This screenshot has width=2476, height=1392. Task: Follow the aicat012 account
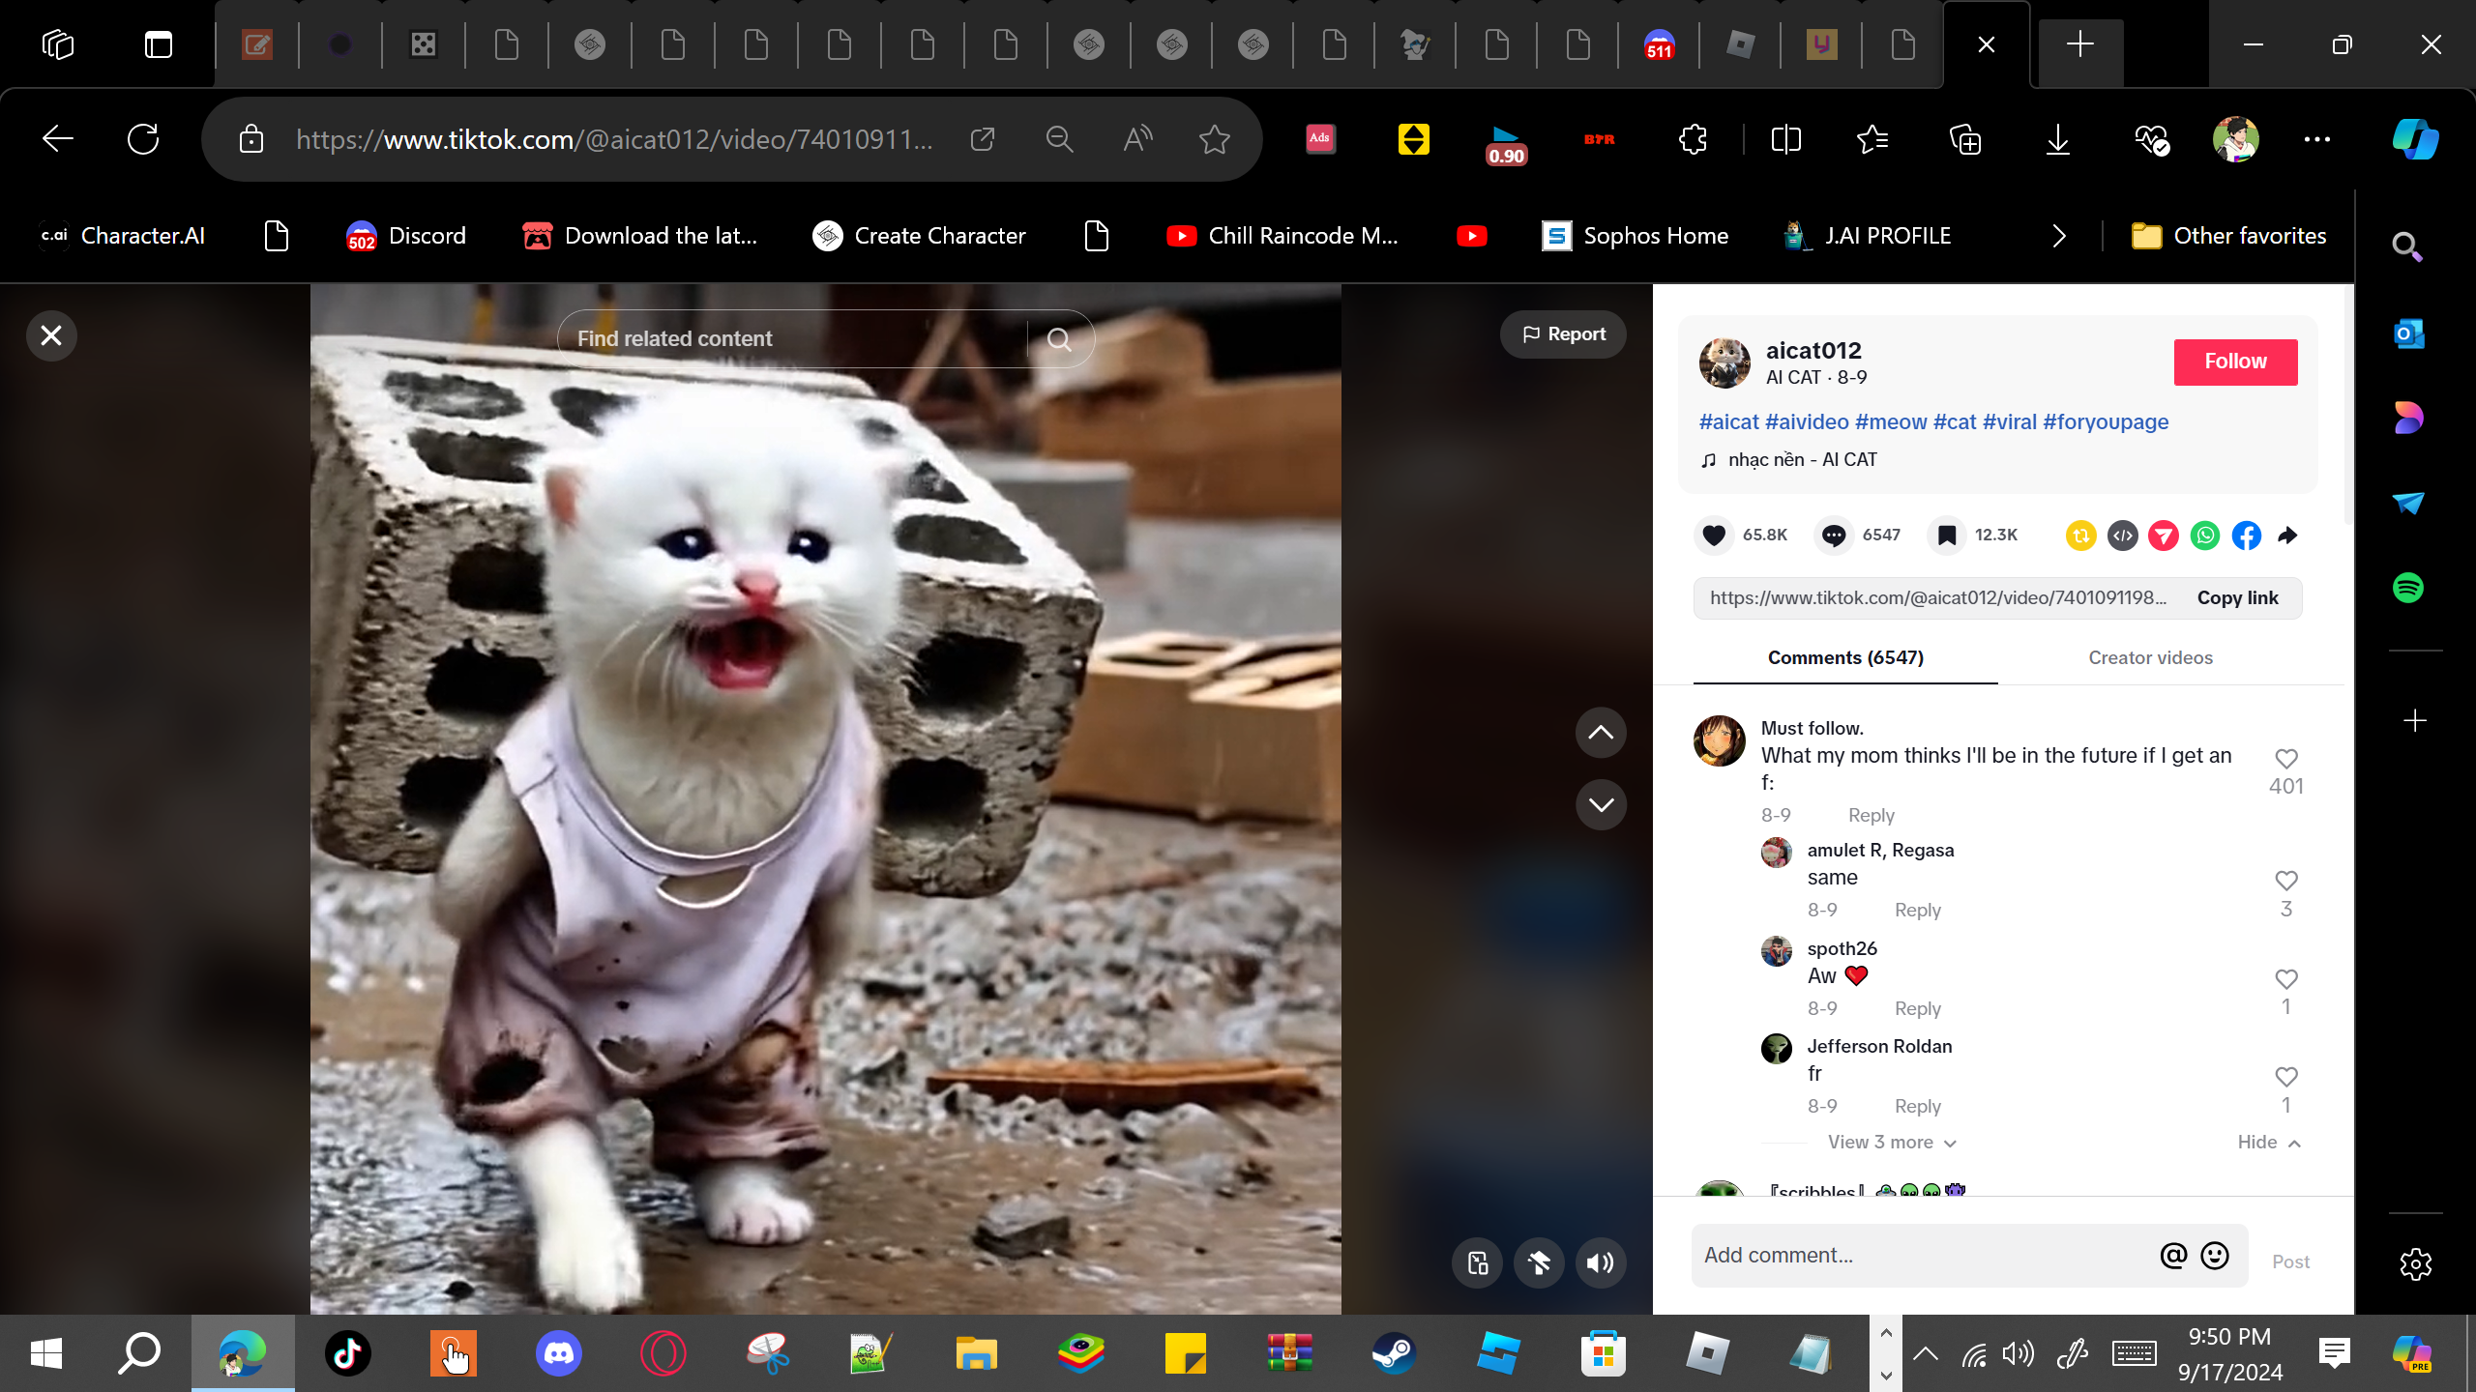click(x=2235, y=362)
